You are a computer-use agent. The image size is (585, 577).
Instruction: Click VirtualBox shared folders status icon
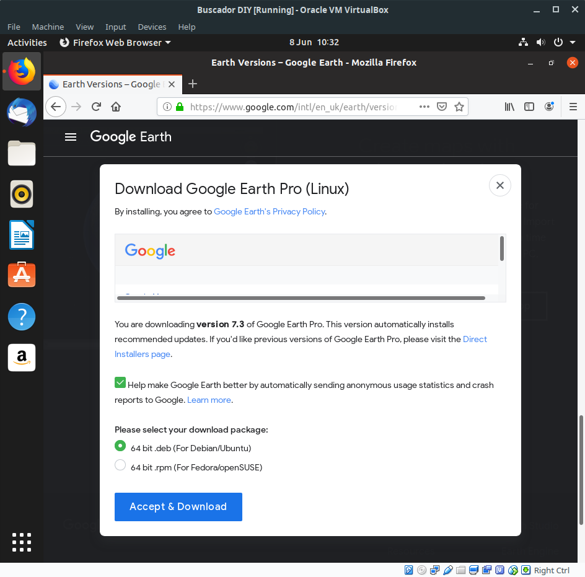coord(461,570)
